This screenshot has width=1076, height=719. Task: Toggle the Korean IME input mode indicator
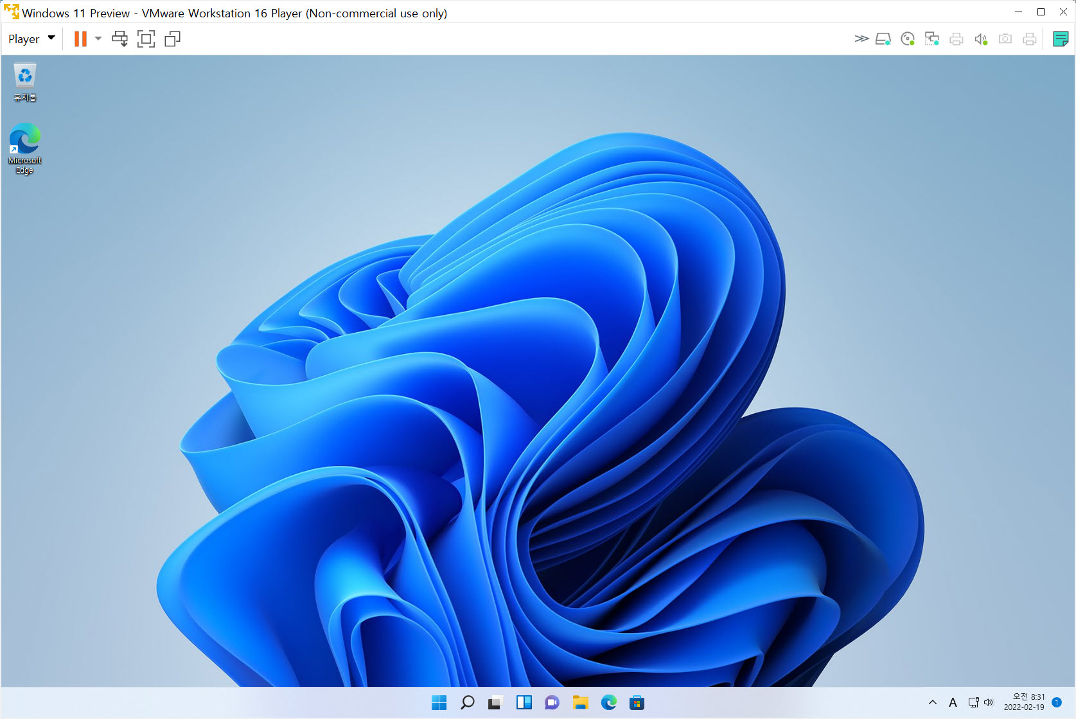(953, 702)
